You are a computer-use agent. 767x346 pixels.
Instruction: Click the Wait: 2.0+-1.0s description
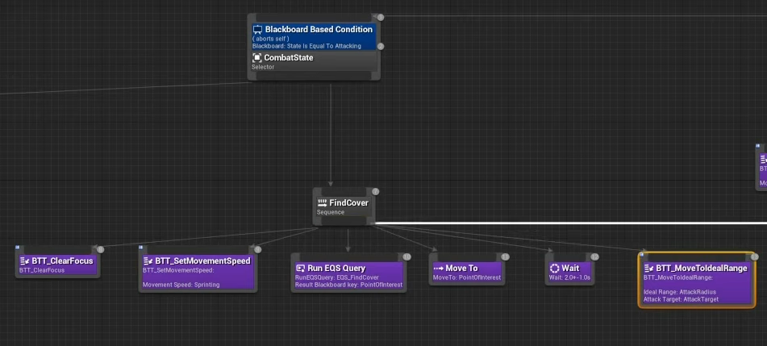pyautogui.click(x=569, y=277)
